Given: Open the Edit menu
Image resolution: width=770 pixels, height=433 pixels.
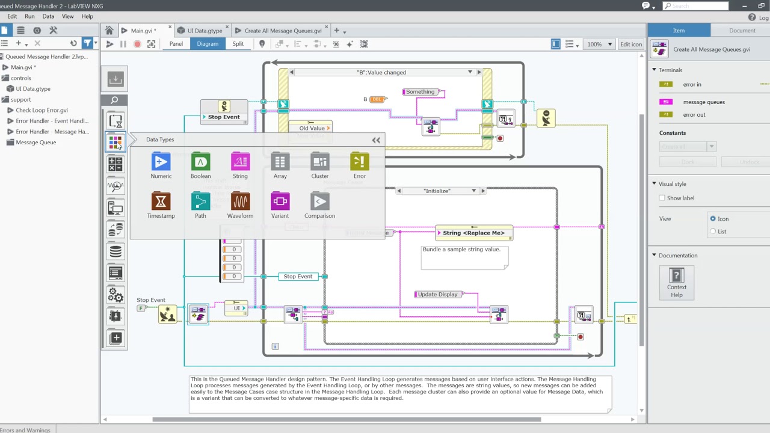Looking at the screenshot, I should point(12,16).
